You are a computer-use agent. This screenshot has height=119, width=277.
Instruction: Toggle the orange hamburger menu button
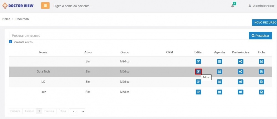[45, 6]
